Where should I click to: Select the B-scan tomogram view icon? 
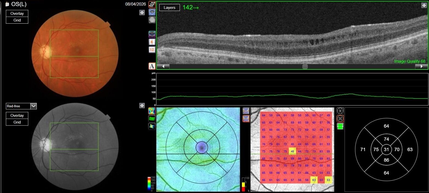(x=152, y=4)
